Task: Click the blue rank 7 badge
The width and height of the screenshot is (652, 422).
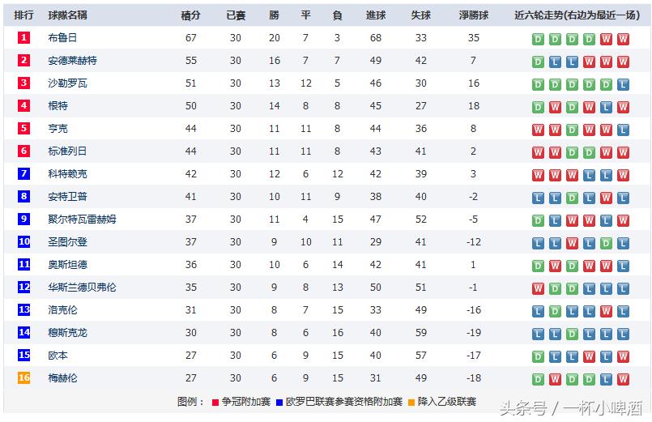Action: [24, 174]
